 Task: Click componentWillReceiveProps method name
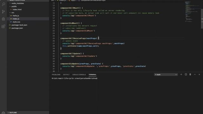(73, 38)
